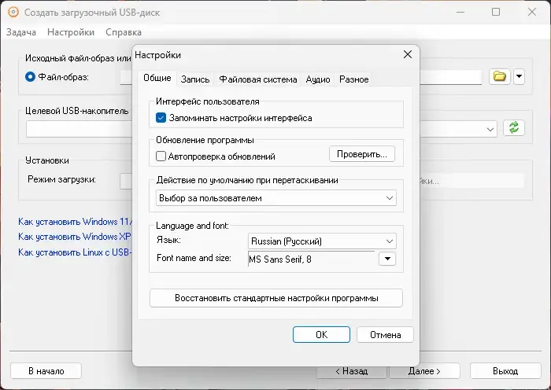Image resolution: width=551 pixels, height=390 pixels.
Task: Open the folder browse icon for the image file
Action: (x=499, y=76)
